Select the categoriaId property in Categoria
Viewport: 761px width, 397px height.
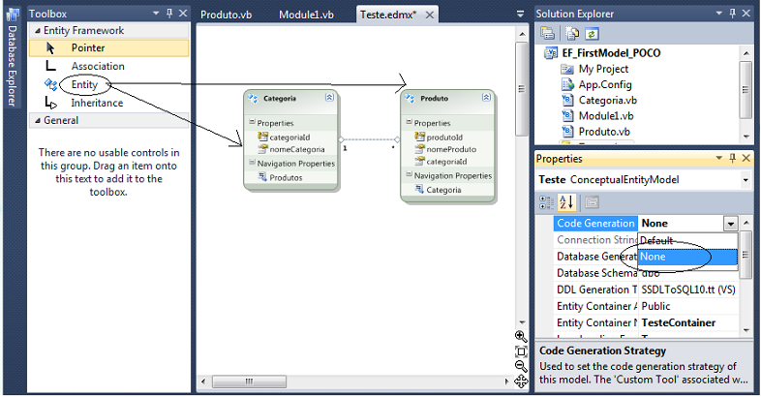[x=289, y=137]
